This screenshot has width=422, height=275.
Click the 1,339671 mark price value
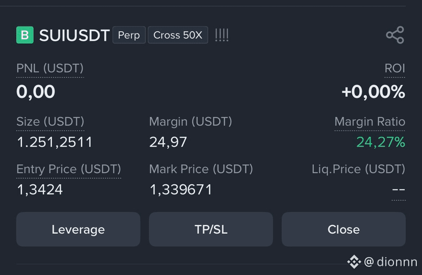click(x=181, y=189)
